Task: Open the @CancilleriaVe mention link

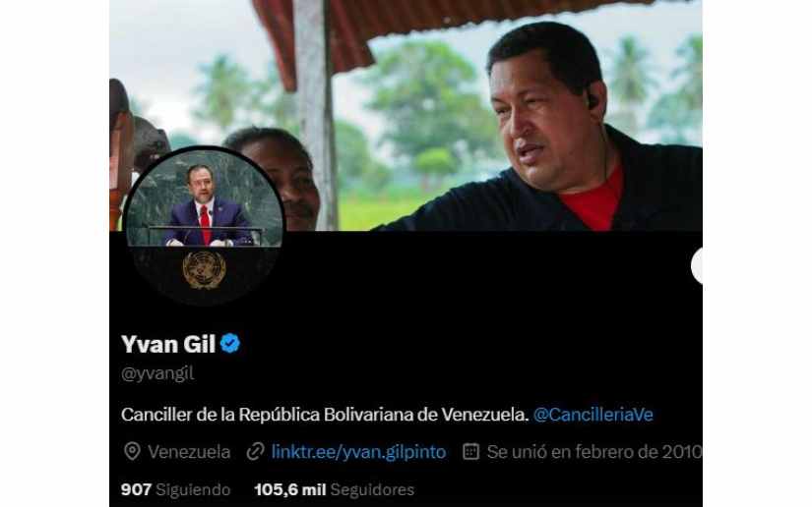Action: click(593, 415)
